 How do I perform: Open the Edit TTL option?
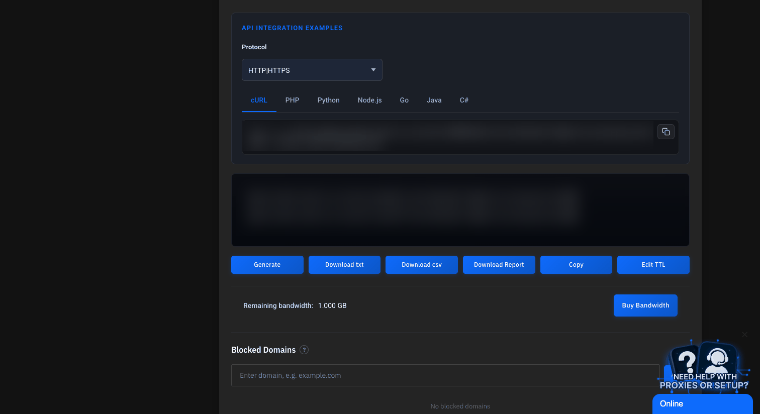[653, 265]
